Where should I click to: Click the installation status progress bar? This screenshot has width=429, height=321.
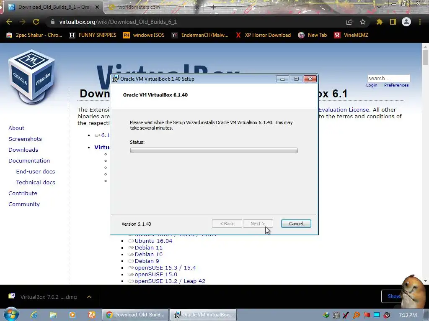(x=214, y=150)
